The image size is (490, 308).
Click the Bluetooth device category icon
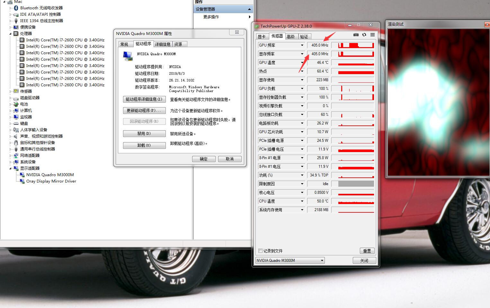click(x=16, y=8)
